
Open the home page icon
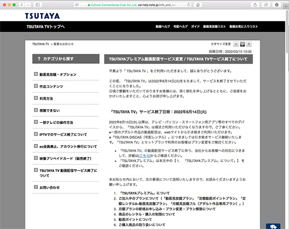coord(198,5)
